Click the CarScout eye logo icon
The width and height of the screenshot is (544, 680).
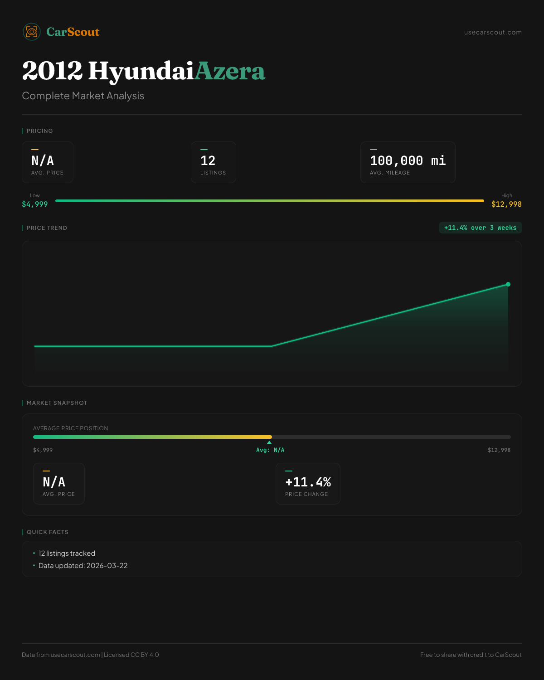coord(32,32)
